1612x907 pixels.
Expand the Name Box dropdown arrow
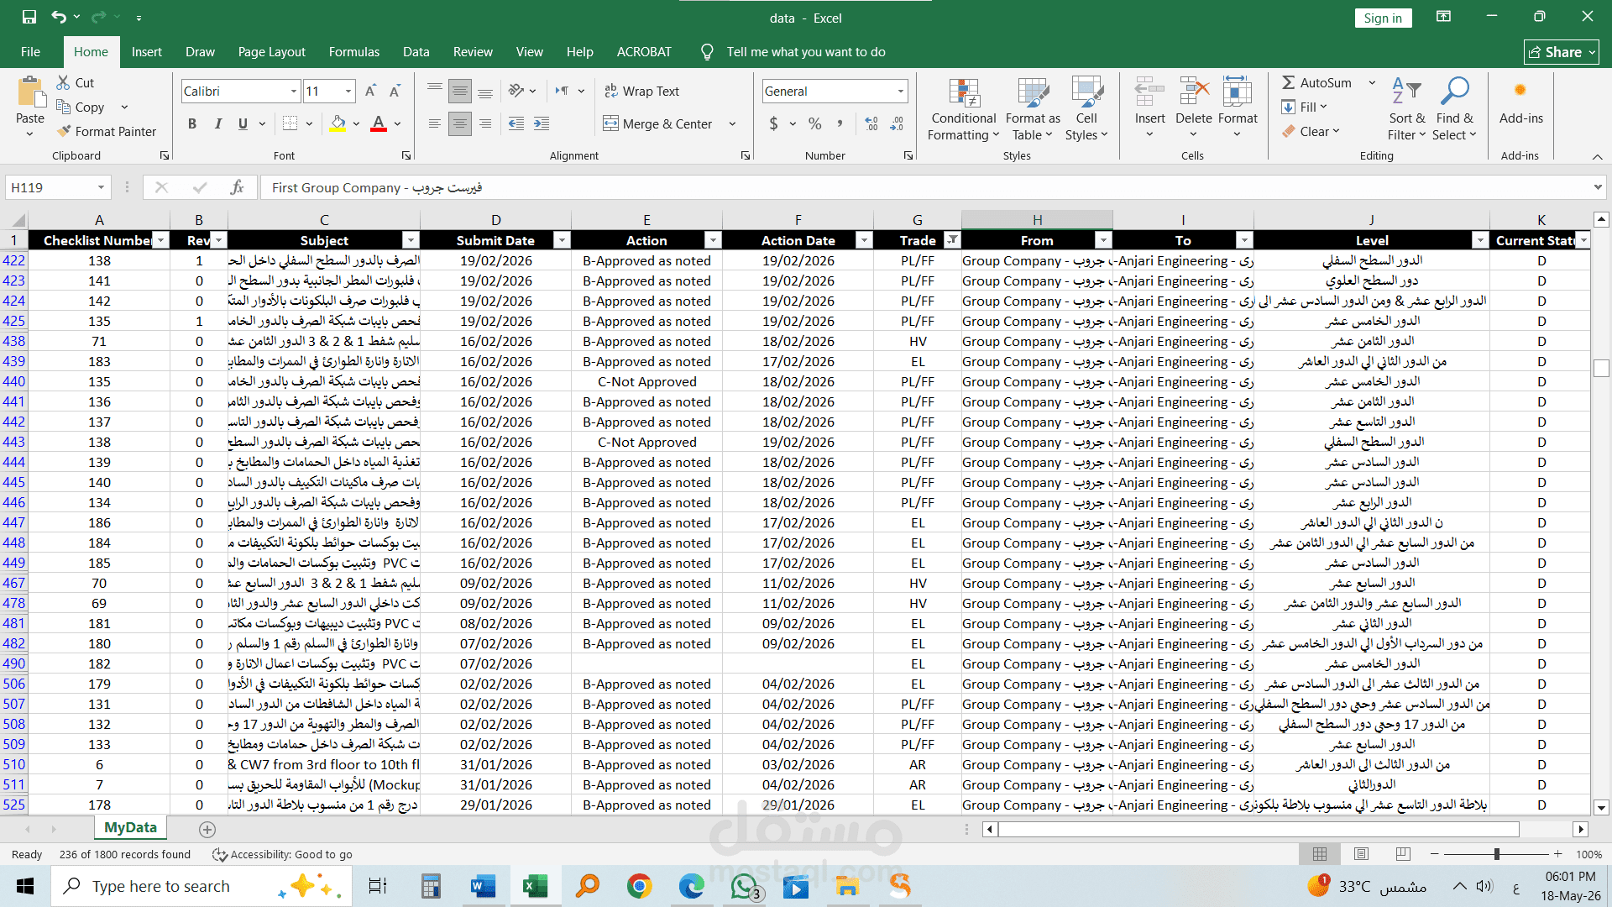tap(101, 187)
